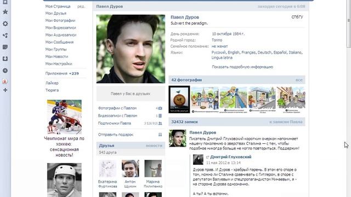Click the Yandex icon in browser sidebar

tap(5, 82)
